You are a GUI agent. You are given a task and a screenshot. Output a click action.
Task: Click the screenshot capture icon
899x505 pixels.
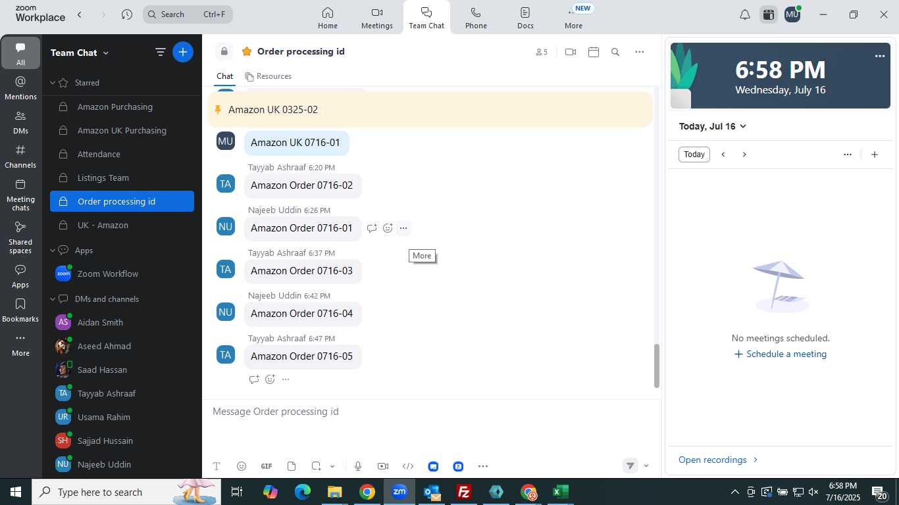coord(317,466)
